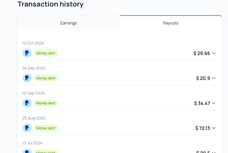The image size is (228, 153).
Task: Click the PayPal icon for 24 Sep 2024
Action: click(27, 78)
